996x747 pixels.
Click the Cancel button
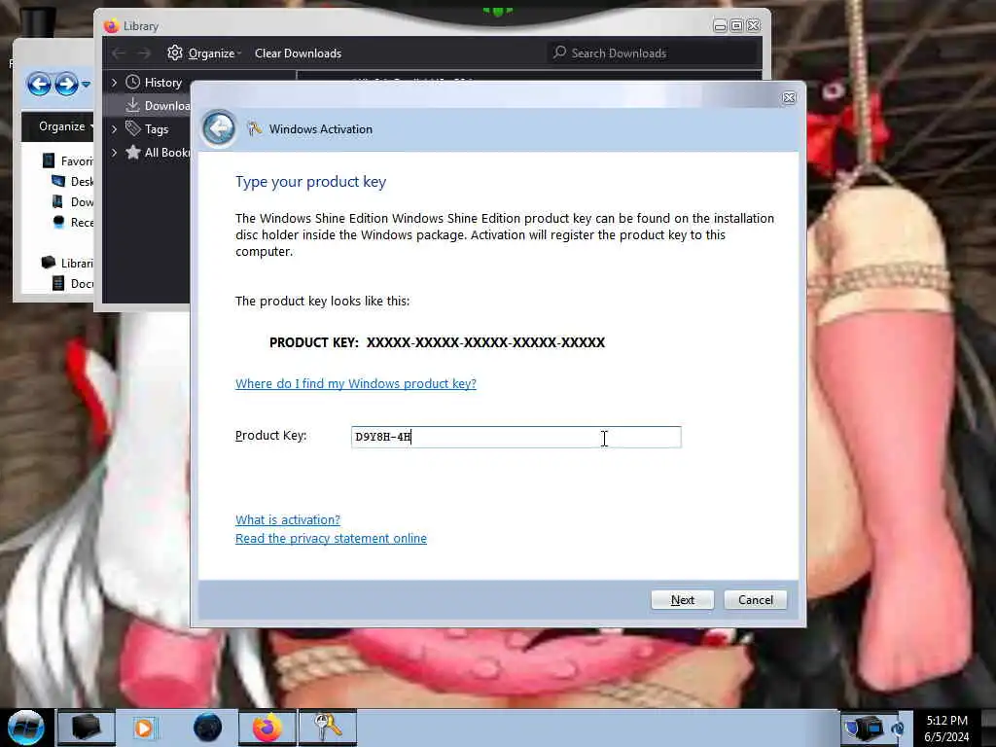[755, 599]
